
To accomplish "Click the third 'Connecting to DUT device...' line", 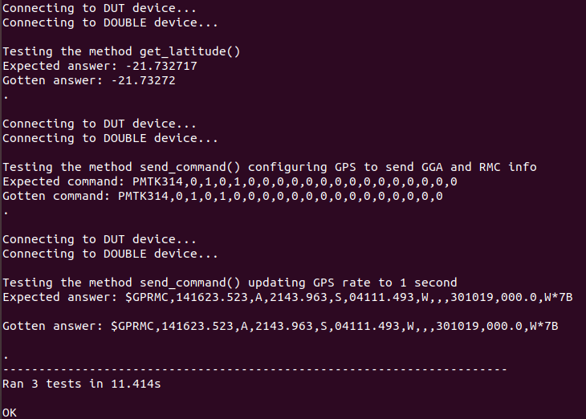I will (x=99, y=239).
